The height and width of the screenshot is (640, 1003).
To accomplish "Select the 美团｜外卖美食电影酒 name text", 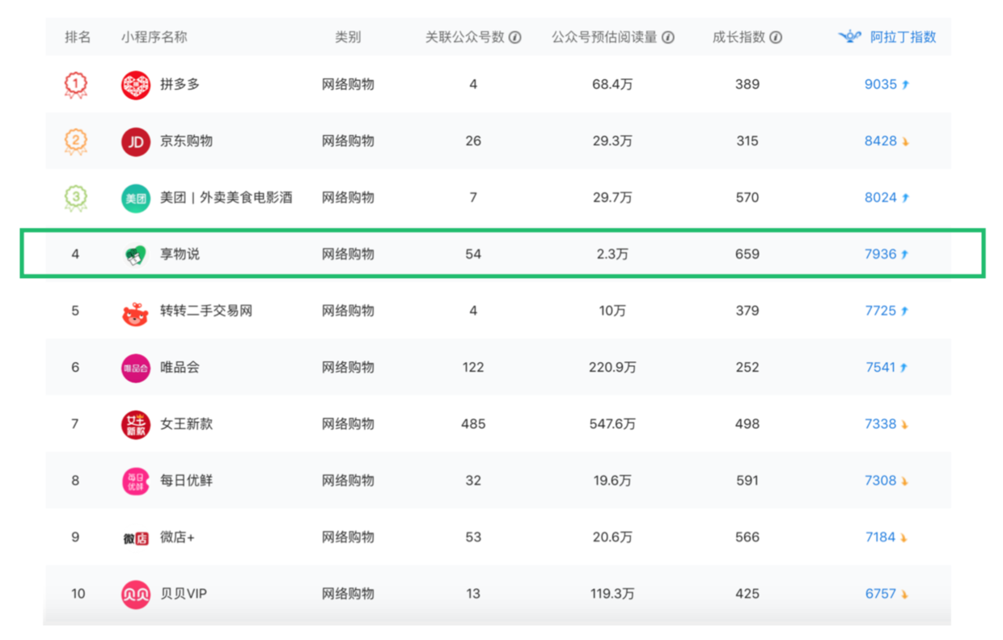I will coord(226,197).
